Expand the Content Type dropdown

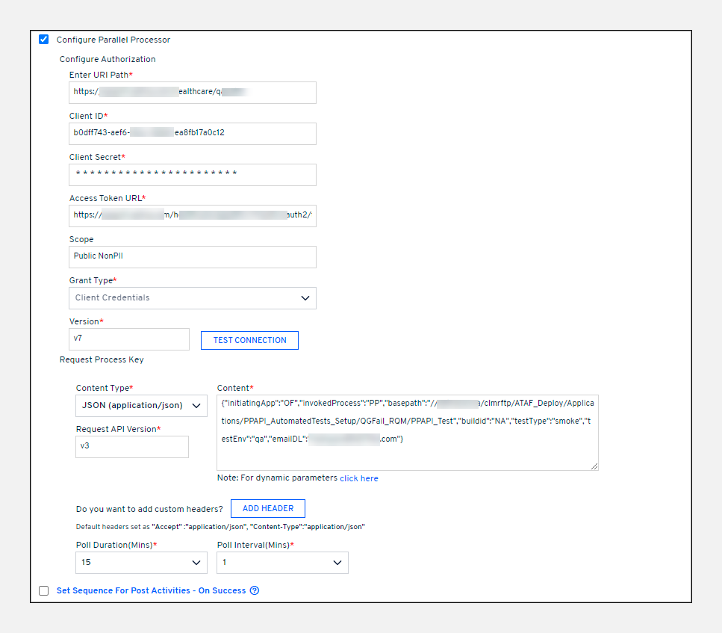(141, 406)
